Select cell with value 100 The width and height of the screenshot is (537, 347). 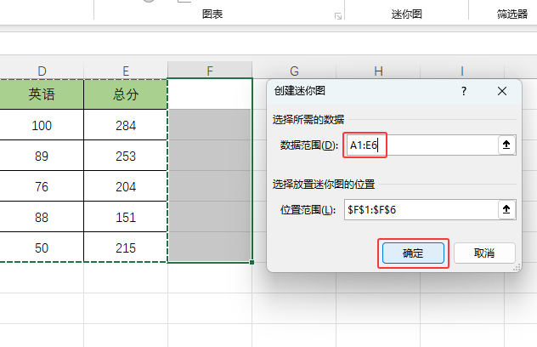42,125
